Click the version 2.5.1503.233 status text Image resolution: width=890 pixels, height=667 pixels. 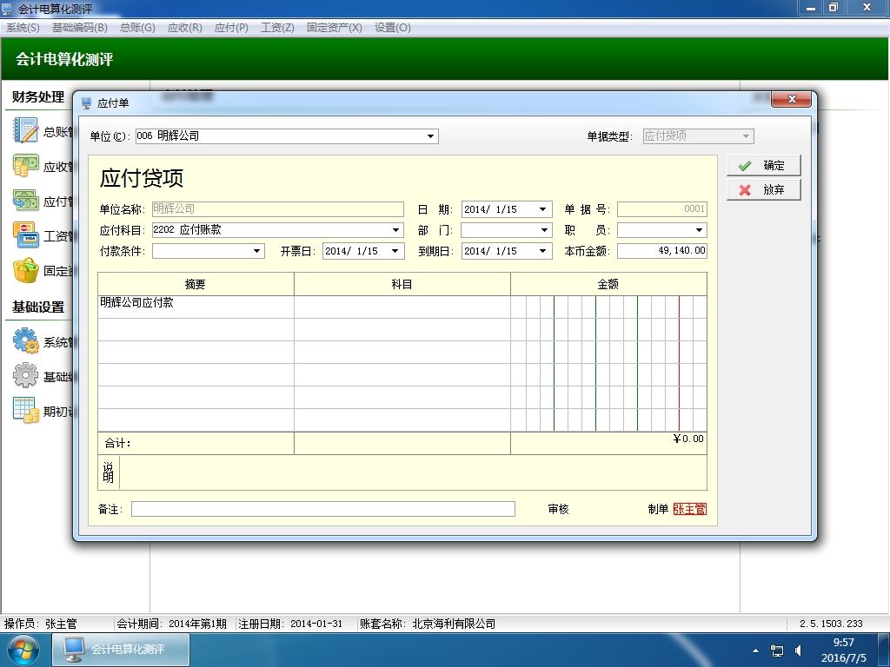pos(831,624)
